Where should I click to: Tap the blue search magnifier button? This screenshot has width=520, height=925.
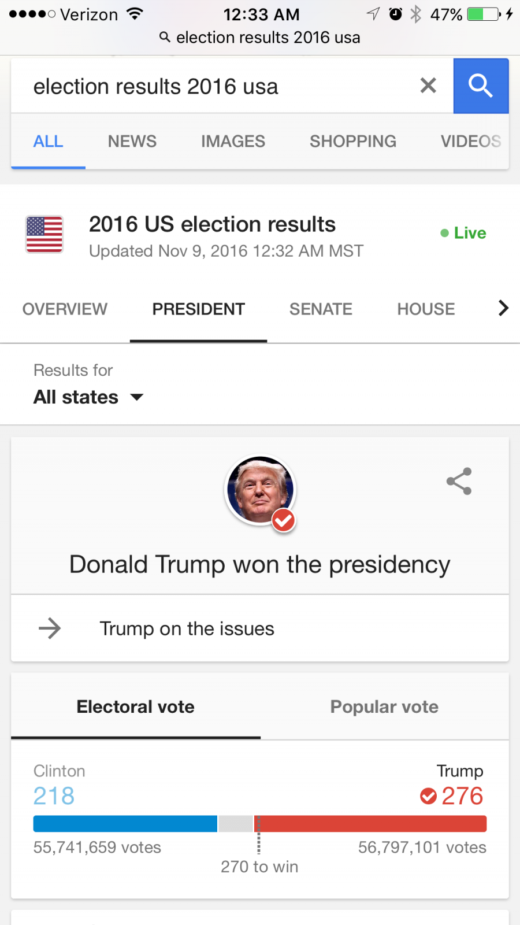tap(481, 86)
